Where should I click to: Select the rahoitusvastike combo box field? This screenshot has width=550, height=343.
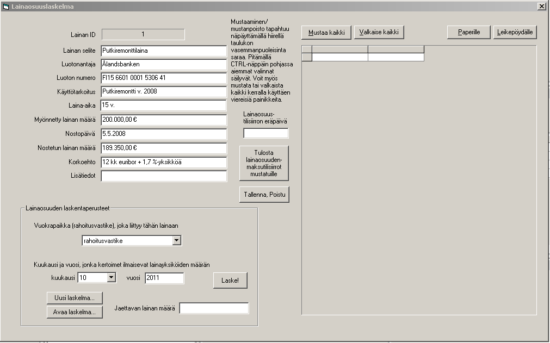pyautogui.click(x=132, y=240)
